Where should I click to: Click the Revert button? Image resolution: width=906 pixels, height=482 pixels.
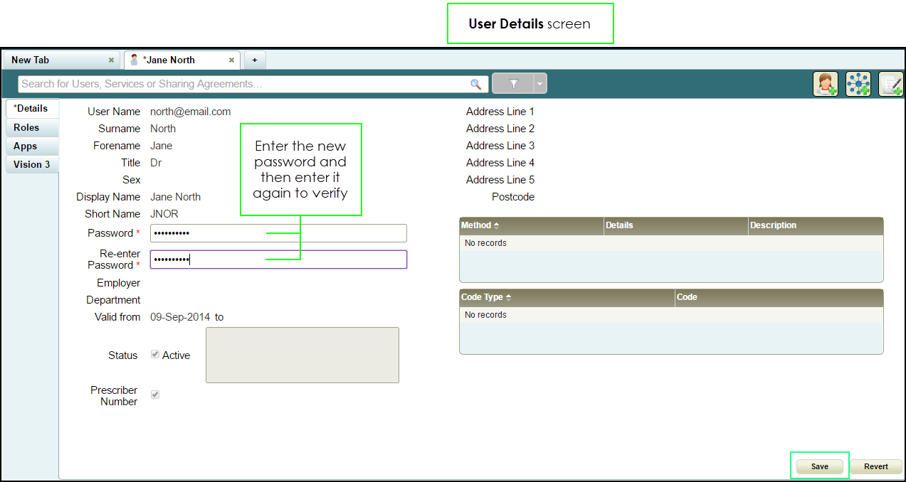click(876, 466)
